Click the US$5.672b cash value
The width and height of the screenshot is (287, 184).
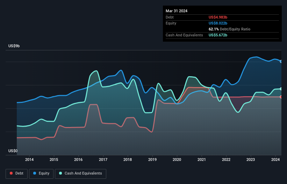point(218,35)
